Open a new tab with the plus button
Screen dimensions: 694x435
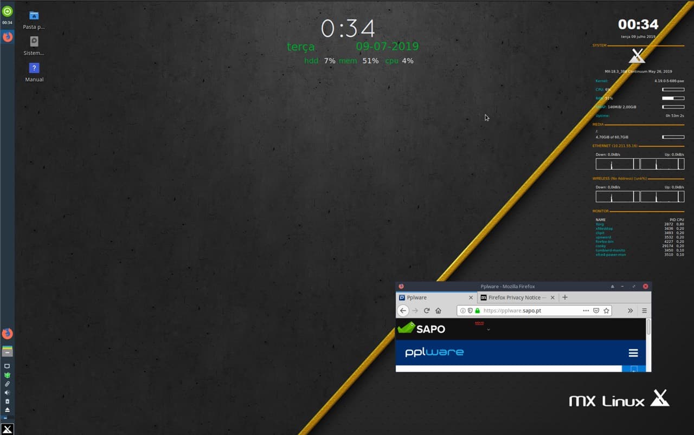pos(565,297)
